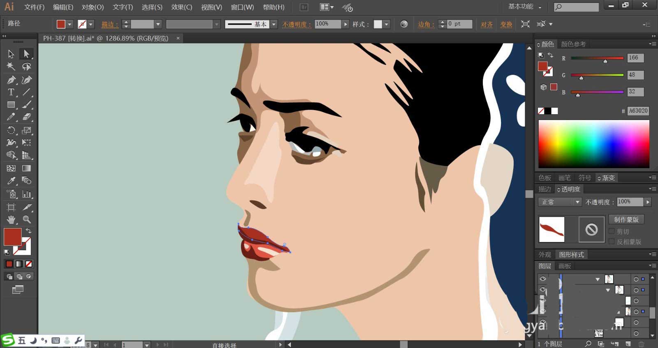
Task: Select the Shape Builder tool
Action: pos(11,155)
